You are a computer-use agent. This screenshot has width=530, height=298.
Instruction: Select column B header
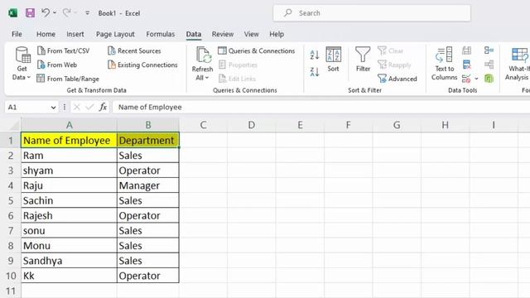point(148,125)
